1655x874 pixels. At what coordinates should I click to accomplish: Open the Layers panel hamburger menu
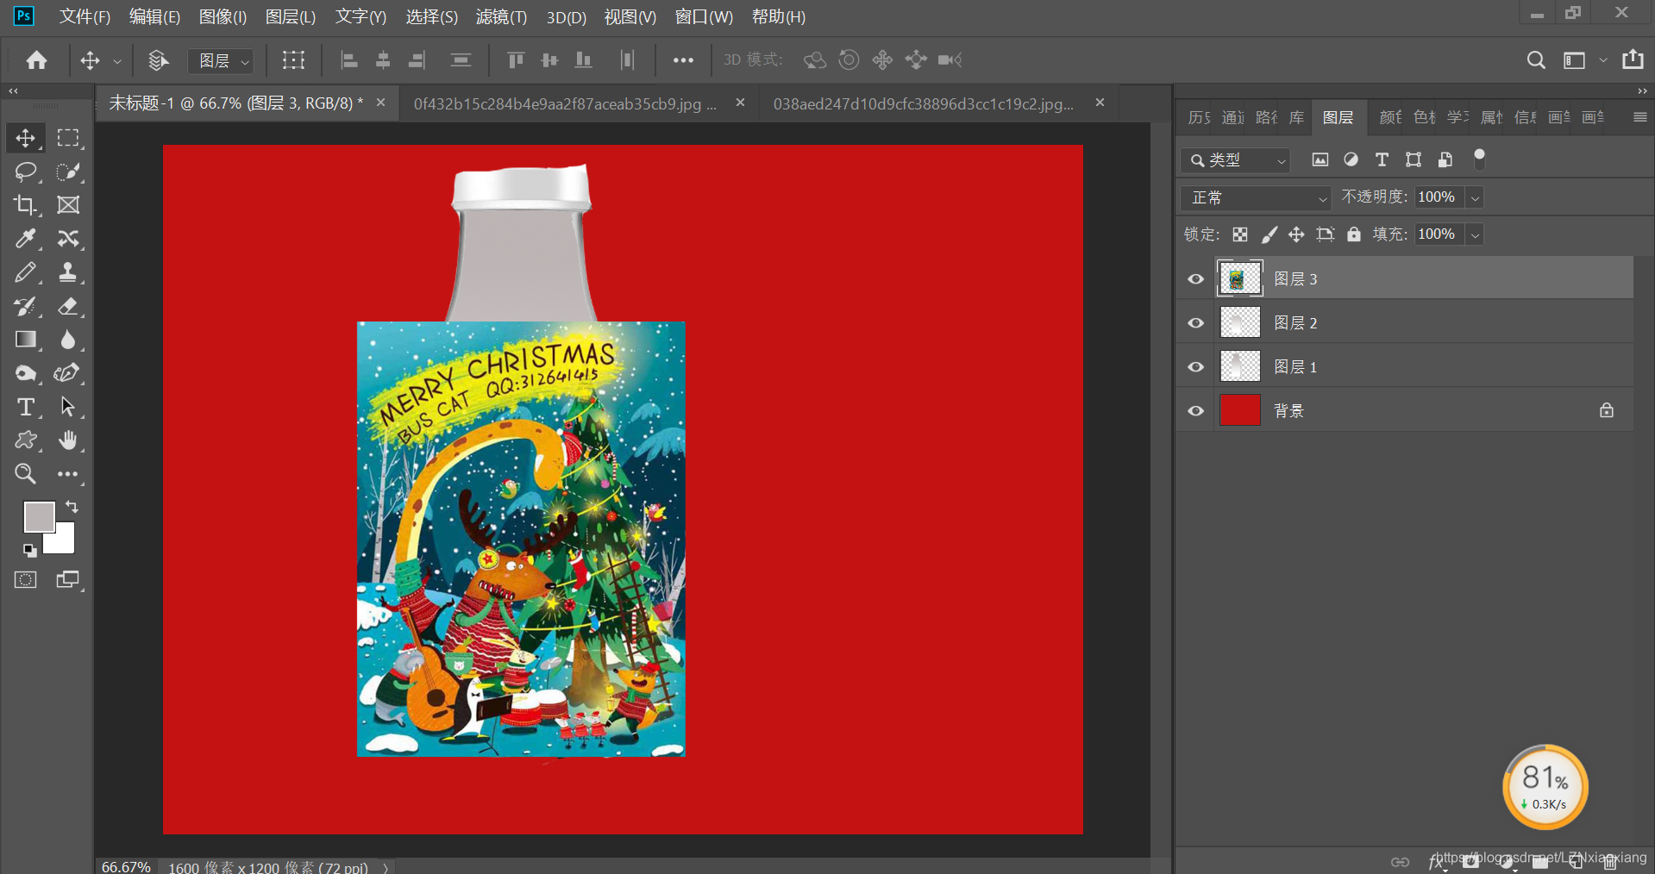coord(1639,117)
